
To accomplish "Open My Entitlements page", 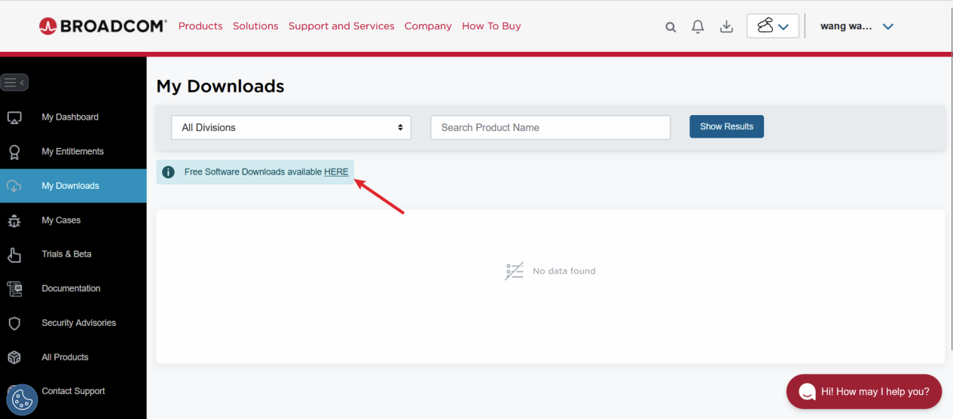I will (72, 151).
